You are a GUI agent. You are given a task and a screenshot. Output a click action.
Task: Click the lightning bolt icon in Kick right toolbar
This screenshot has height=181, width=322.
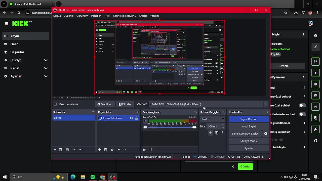tap(315, 73)
